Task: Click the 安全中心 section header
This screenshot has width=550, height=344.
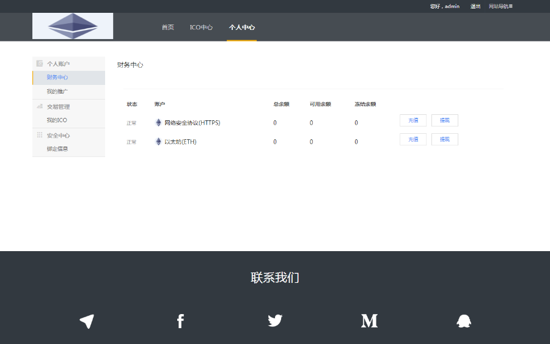Action: click(58, 136)
